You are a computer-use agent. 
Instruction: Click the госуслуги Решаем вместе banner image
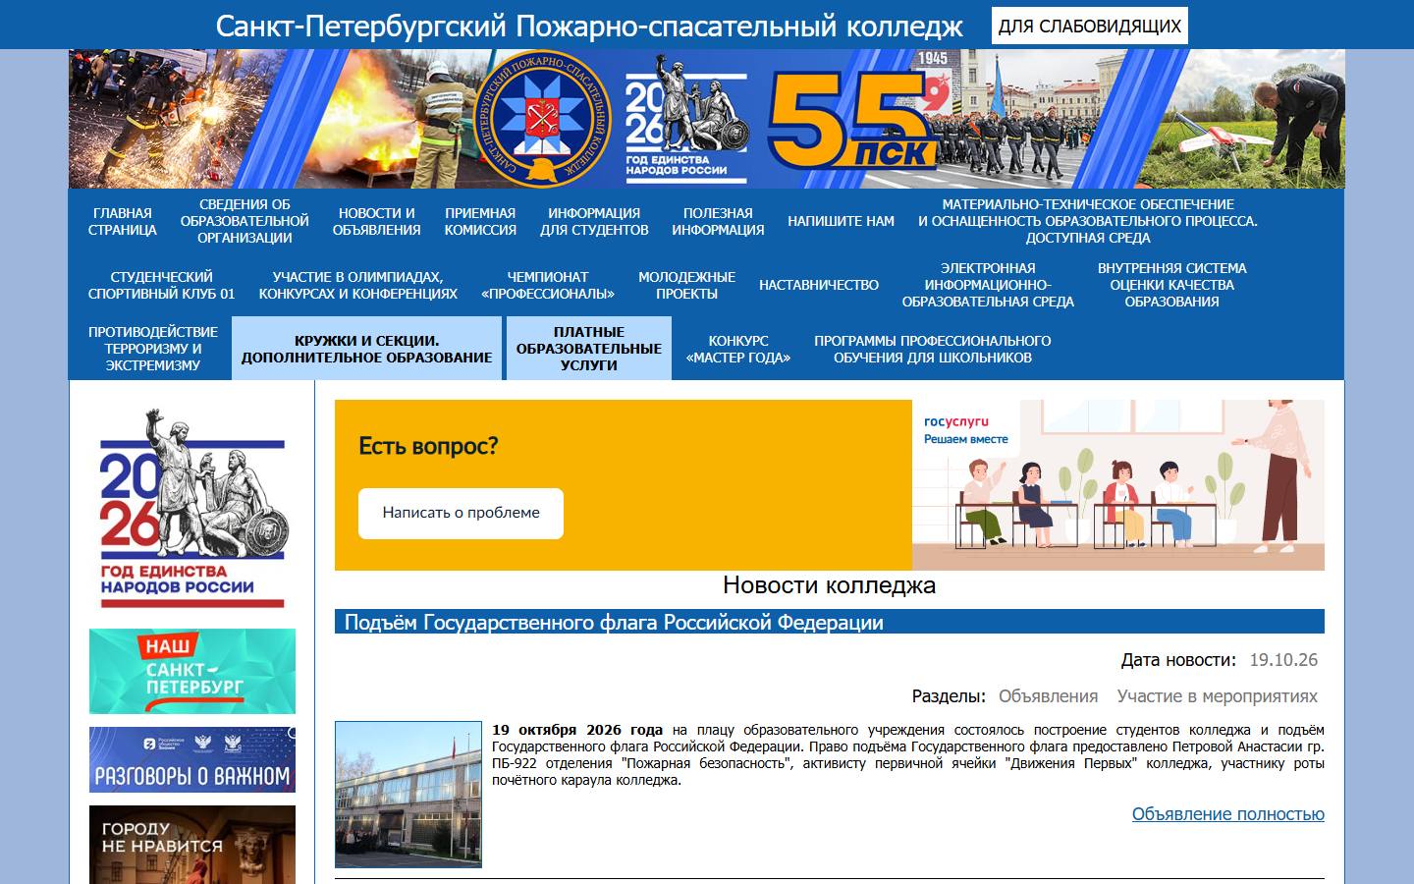pyautogui.click(x=1118, y=485)
